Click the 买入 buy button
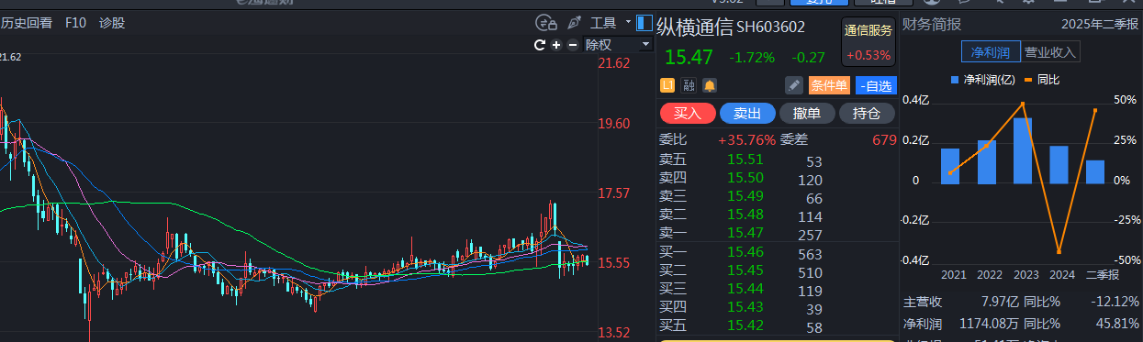The image size is (1143, 342). 688,114
